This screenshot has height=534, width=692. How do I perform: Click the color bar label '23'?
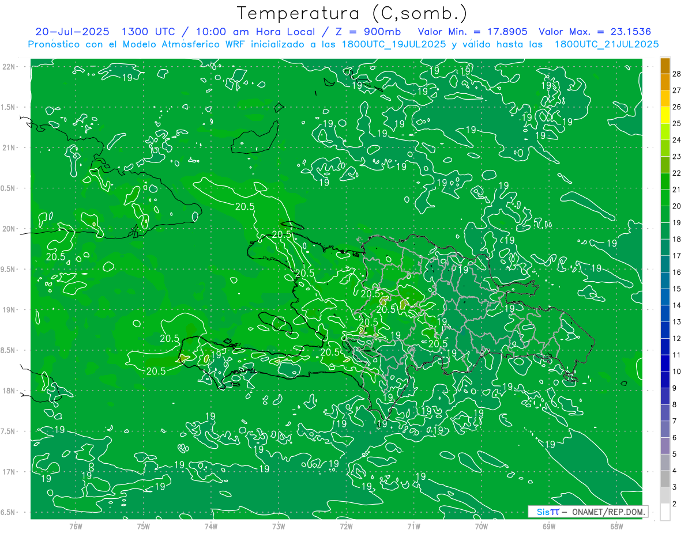pyautogui.click(x=677, y=157)
